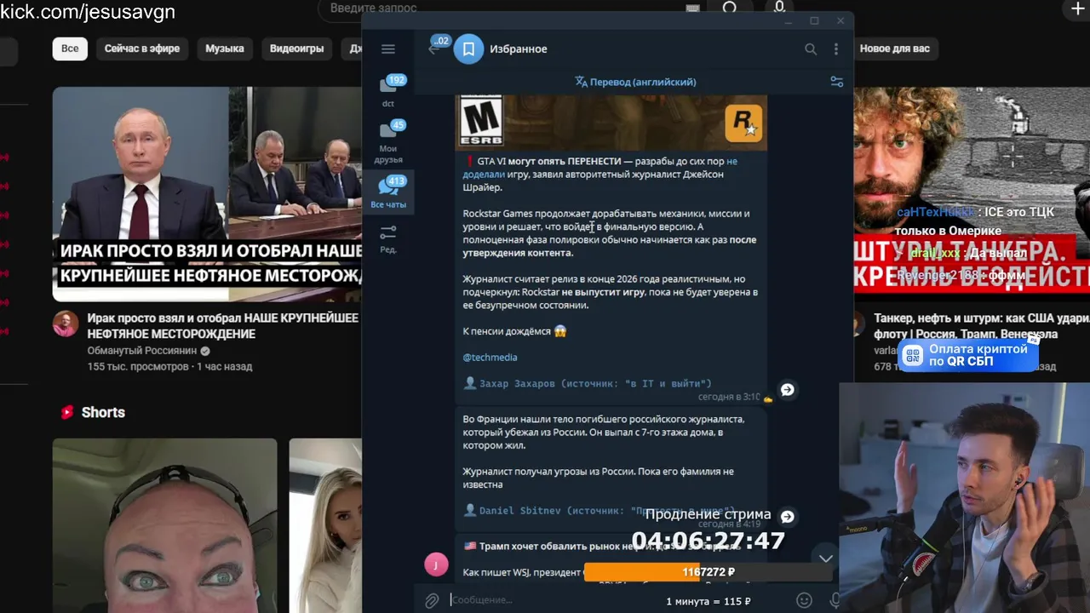Open the Ирак нефтяное месторождение video thumbnail

(x=207, y=194)
